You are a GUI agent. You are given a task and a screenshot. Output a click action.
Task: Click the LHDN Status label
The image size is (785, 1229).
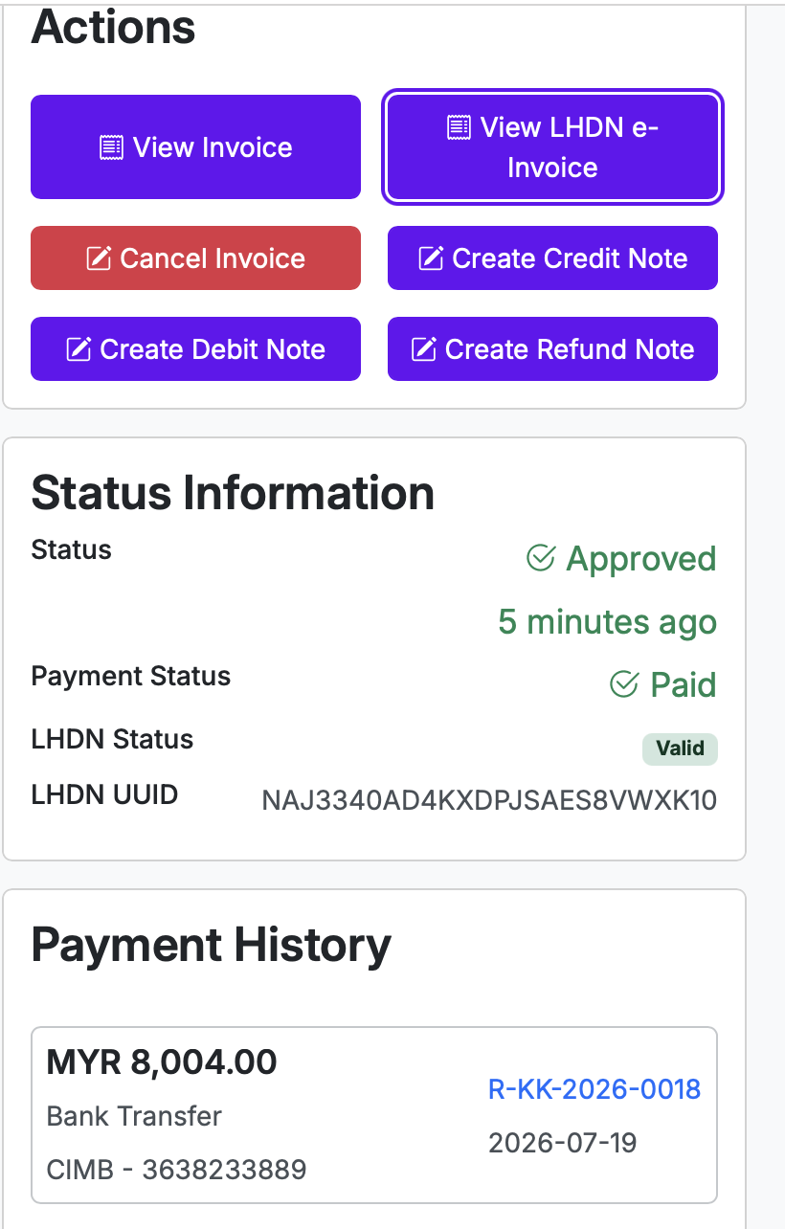112,739
